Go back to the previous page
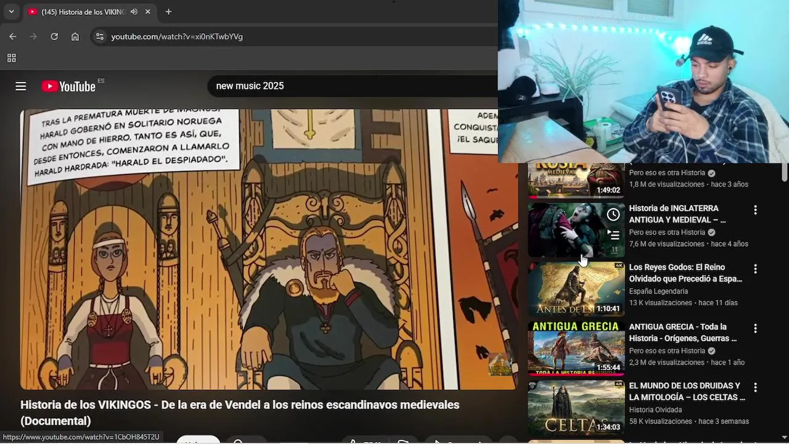 (x=13, y=36)
